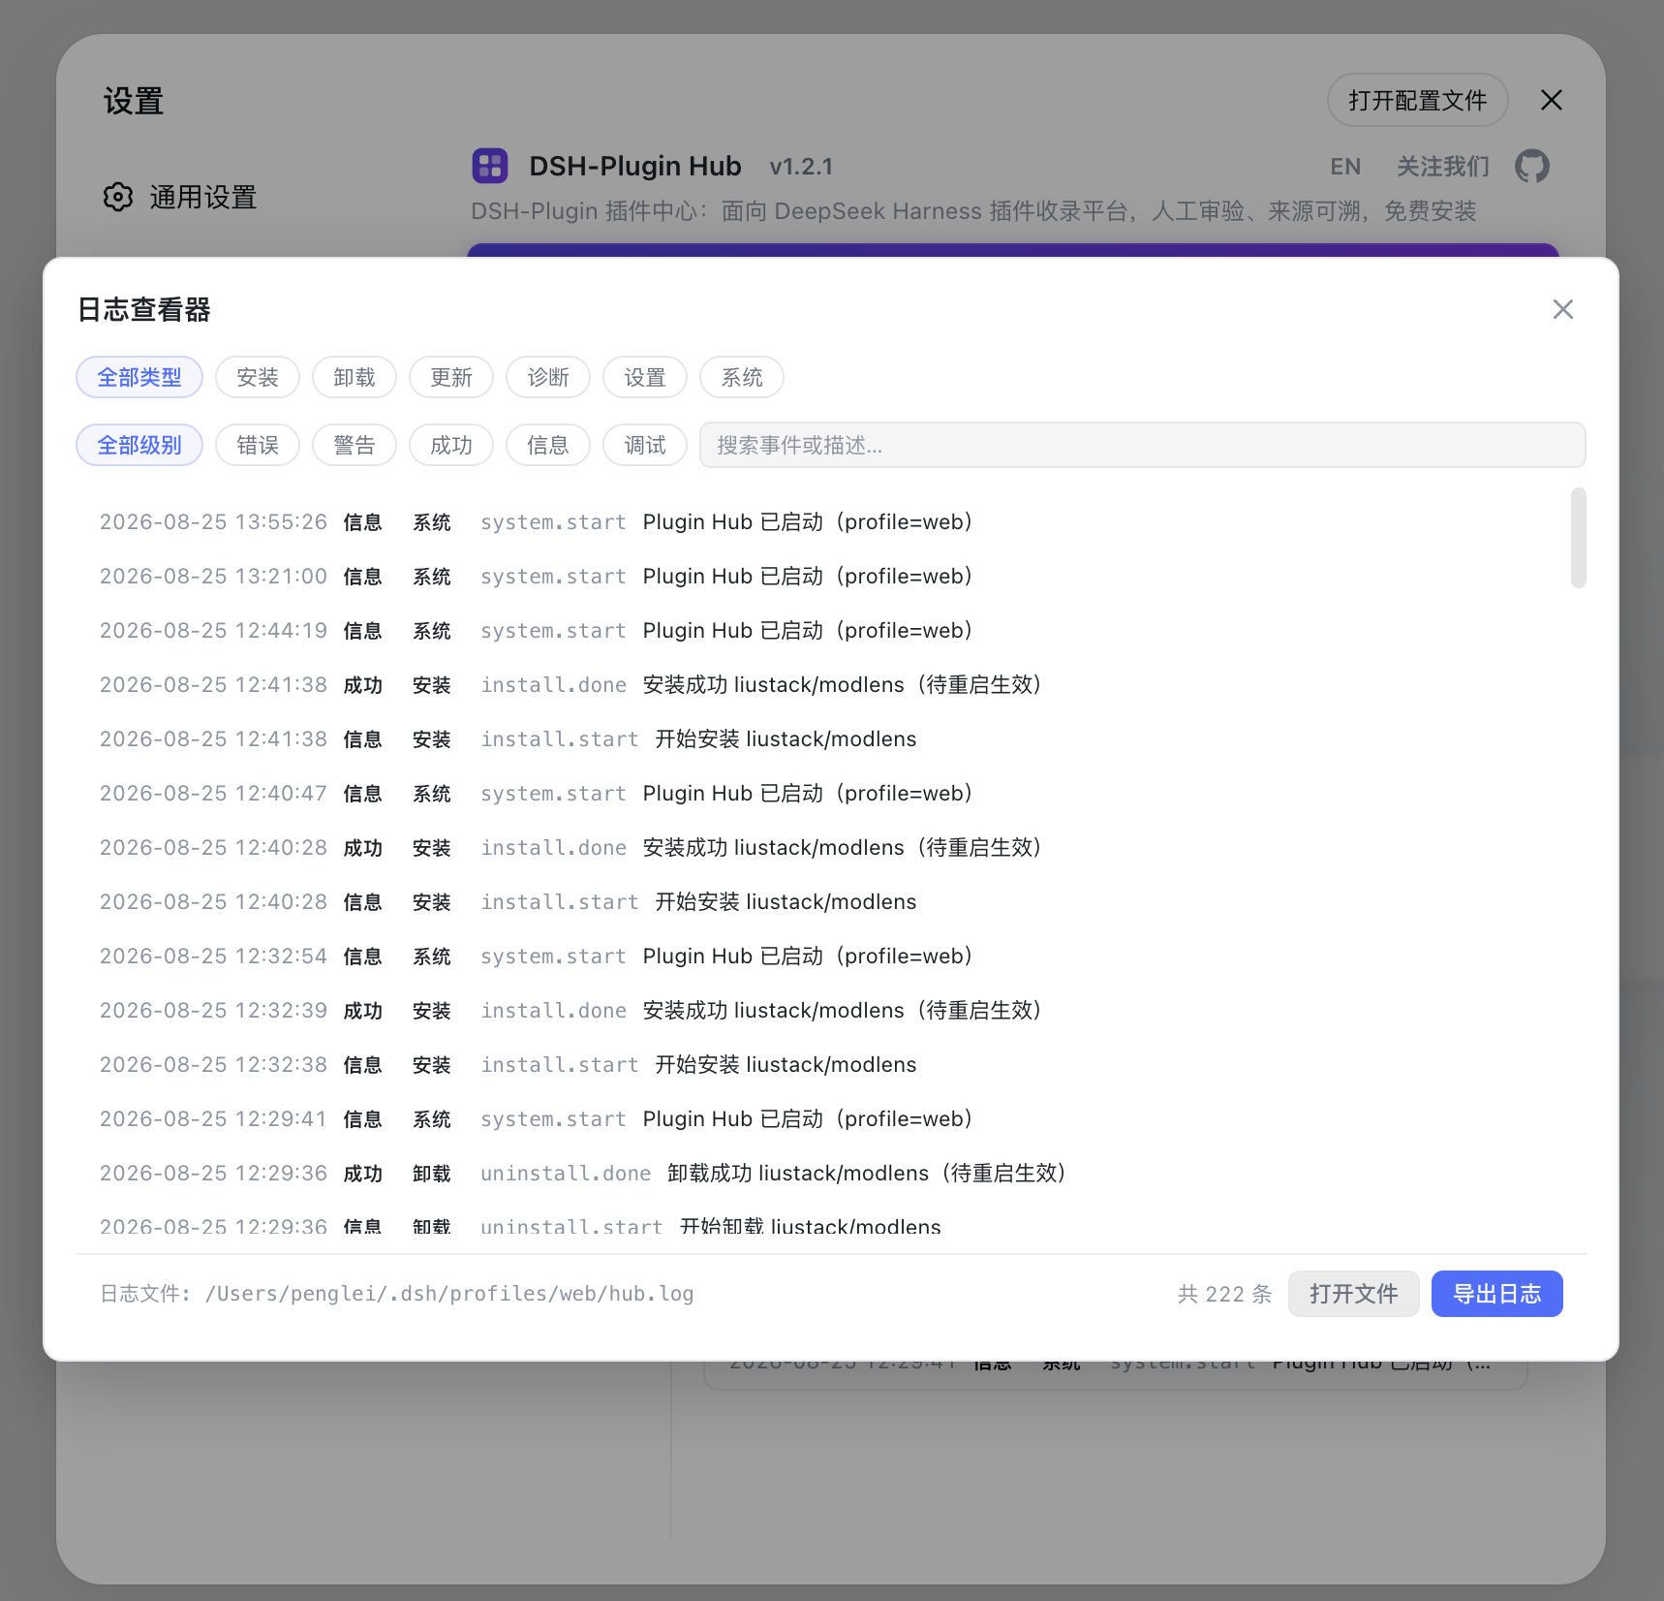Image resolution: width=1664 pixels, height=1601 pixels.
Task: Filter logs by 更新 type
Action: click(x=451, y=377)
